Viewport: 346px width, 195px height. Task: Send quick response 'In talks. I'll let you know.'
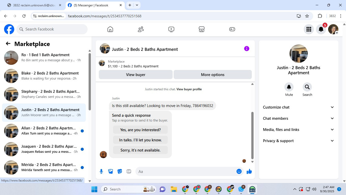pyautogui.click(x=141, y=140)
